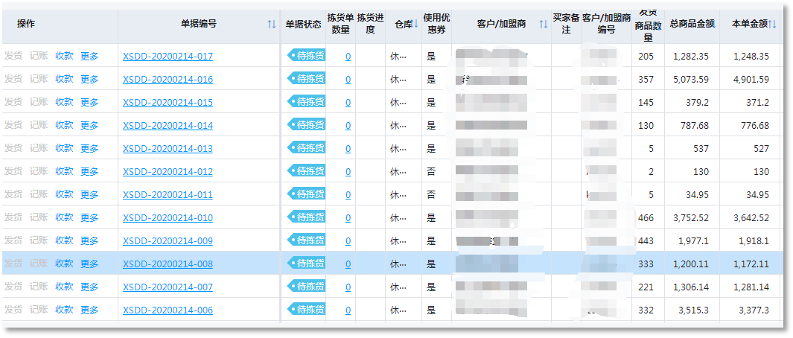This screenshot has height=338, width=793.
Task: Click the 单据状态 column header
Action: 303,25
